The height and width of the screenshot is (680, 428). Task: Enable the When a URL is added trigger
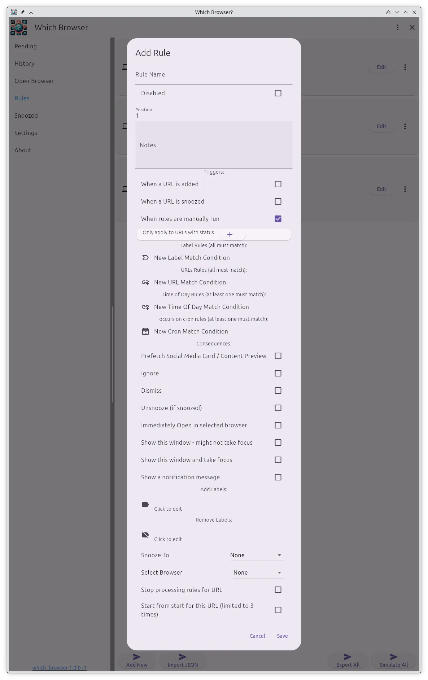point(278,184)
